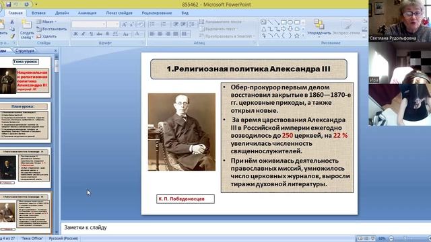Click the Clear Formatting icon
Image resolution: width=431 pixels, height=242 pixels.
(x=141, y=24)
